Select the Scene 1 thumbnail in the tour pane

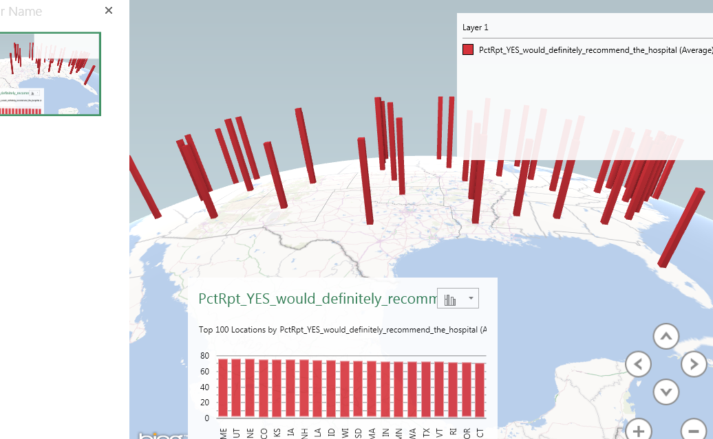[50, 73]
